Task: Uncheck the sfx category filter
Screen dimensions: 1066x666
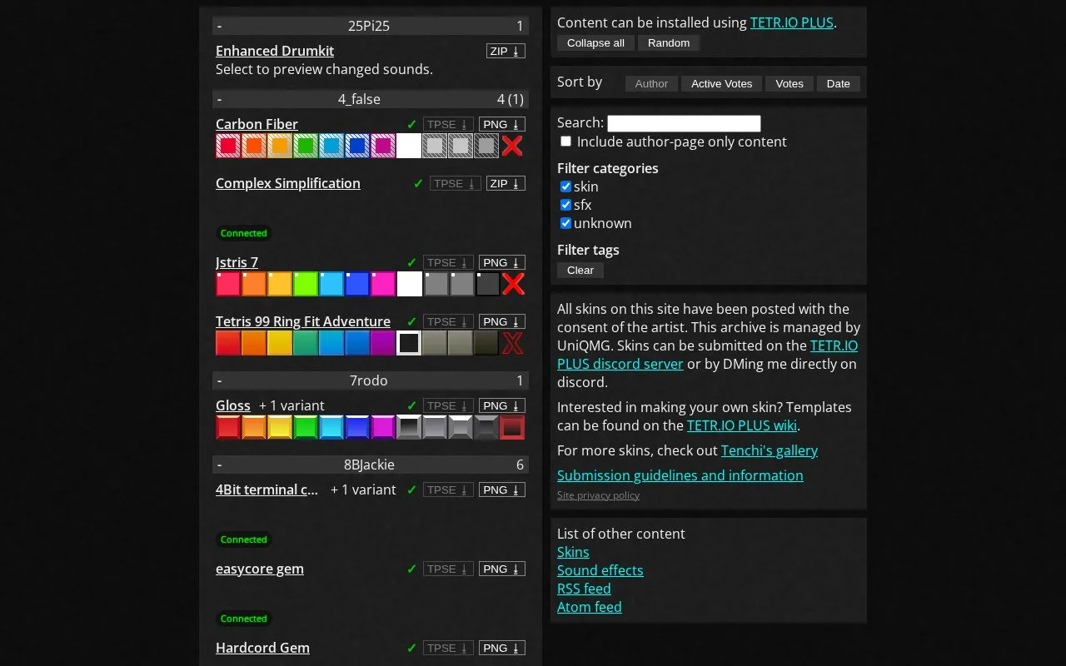Action: click(565, 205)
